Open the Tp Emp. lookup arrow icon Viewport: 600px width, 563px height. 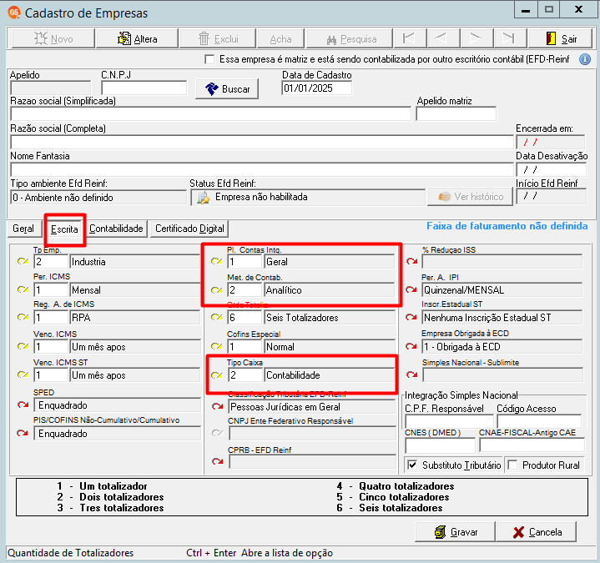coord(23,262)
